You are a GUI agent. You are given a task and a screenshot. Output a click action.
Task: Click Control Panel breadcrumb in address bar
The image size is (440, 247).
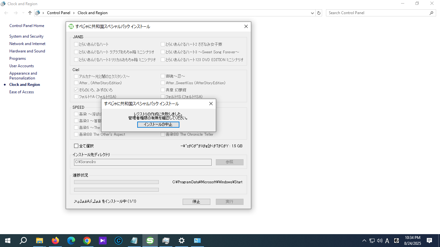59,13
